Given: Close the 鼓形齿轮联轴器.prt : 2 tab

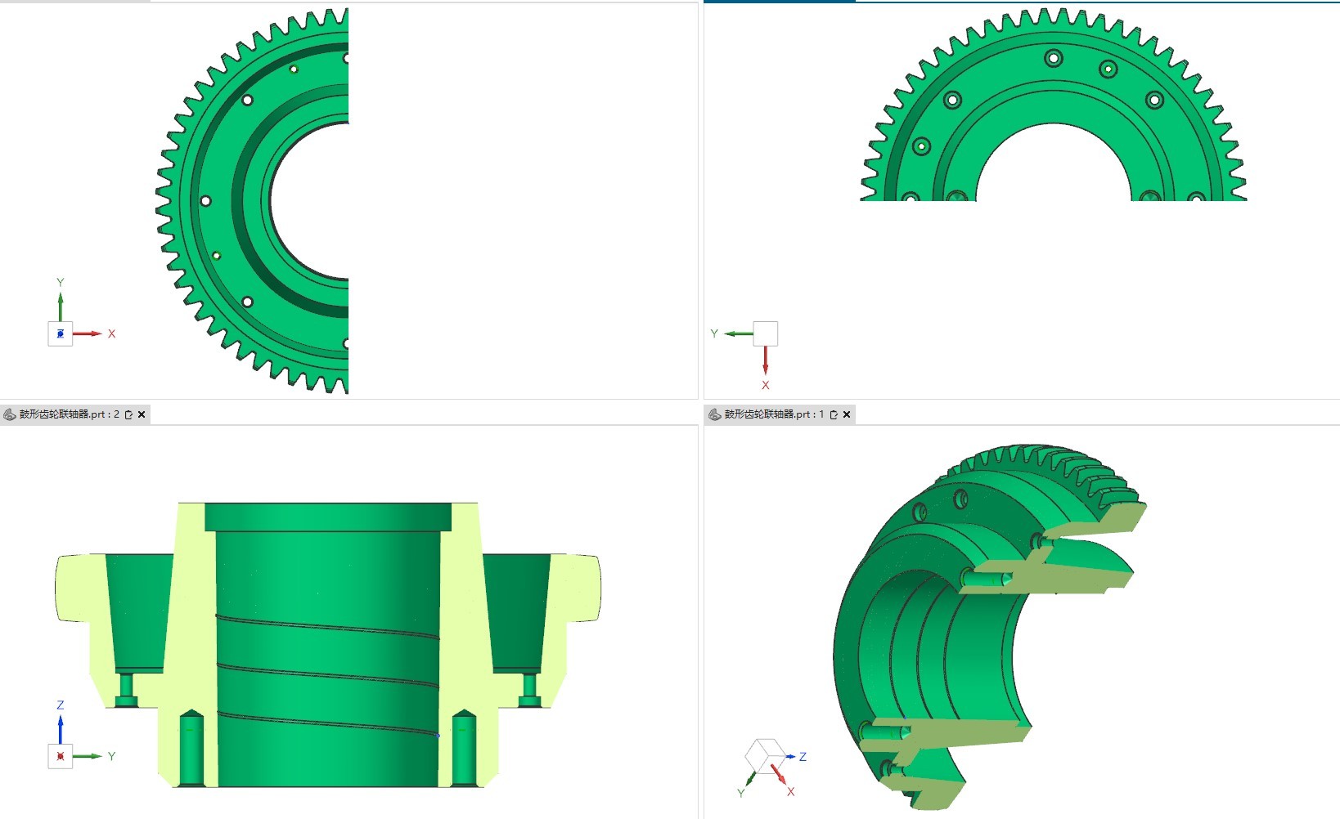Looking at the screenshot, I should pyautogui.click(x=142, y=414).
